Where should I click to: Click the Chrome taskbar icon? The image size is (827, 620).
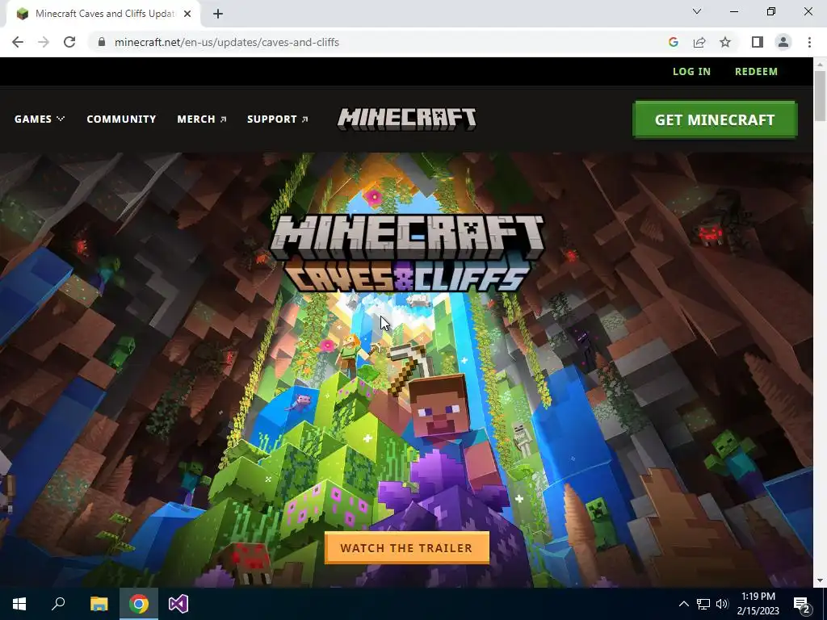tap(139, 604)
